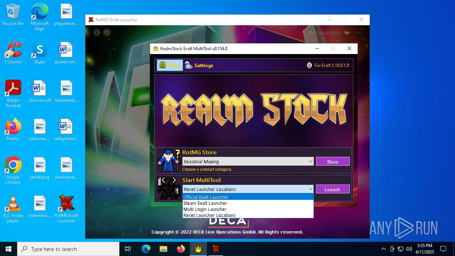Open Firefox from the taskbar
Viewport: 455px width, 256px height.
(x=181, y=249)
